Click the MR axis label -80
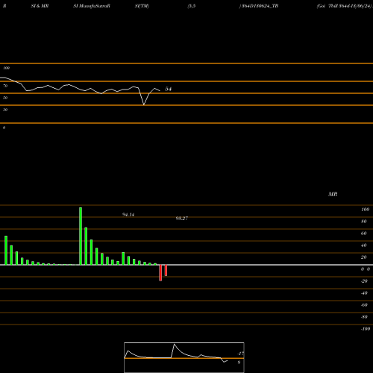This screenshot has height=373, width=373. pos(364,317)
